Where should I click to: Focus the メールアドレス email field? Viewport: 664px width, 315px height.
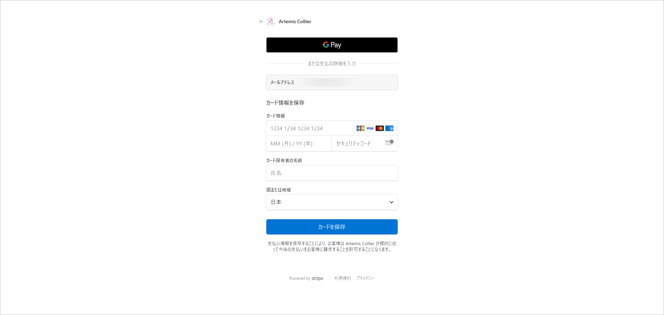pyautogui.click(x=342, y=82)
